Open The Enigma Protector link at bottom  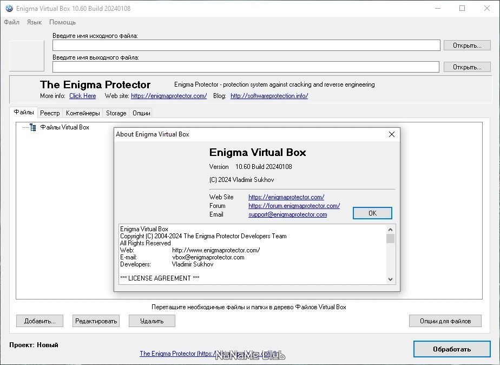click(x=208, y=354)
